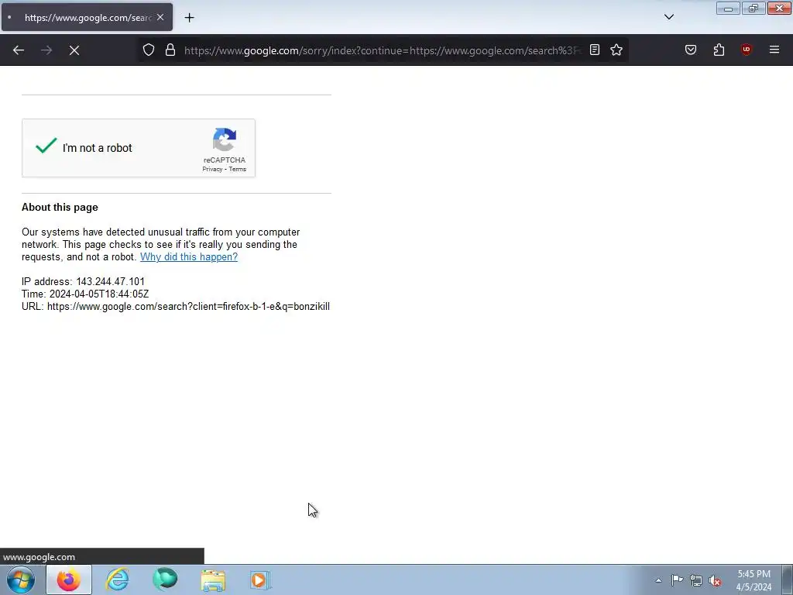Open 'Why did this happen?' link

point(189,257)
